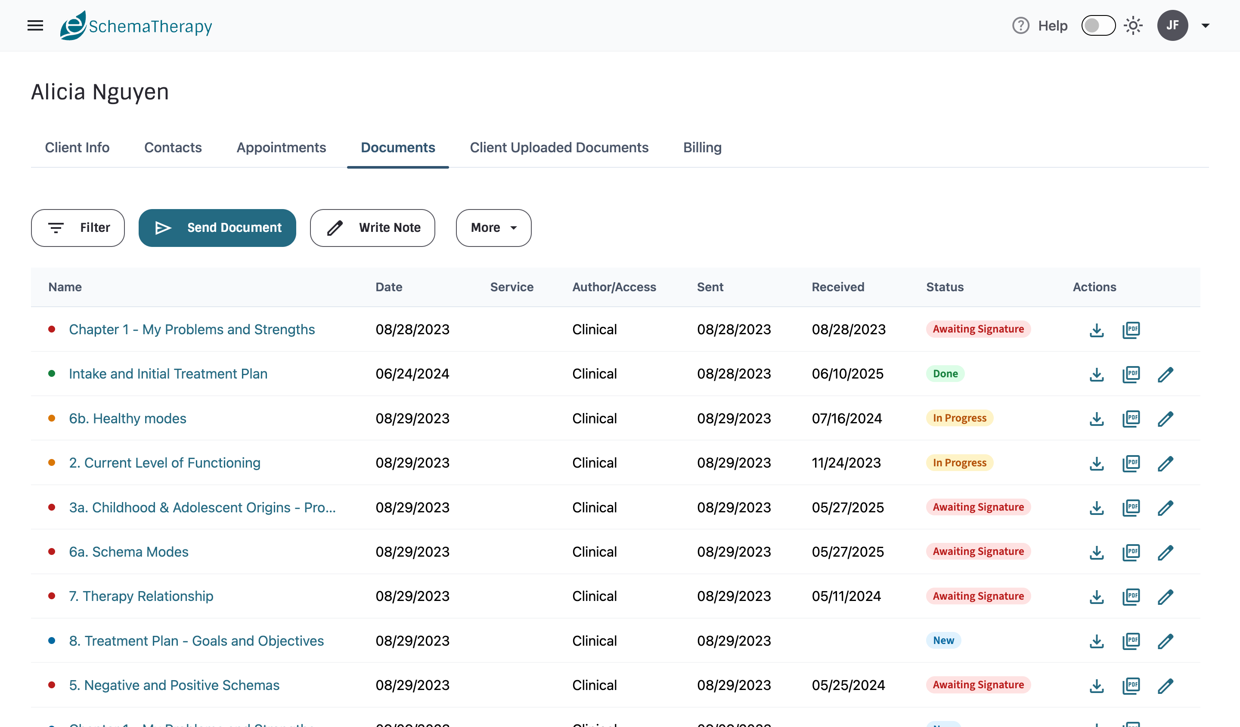Open Chapter 1 - My Problems and Strengths

click(x=192, y=330)
